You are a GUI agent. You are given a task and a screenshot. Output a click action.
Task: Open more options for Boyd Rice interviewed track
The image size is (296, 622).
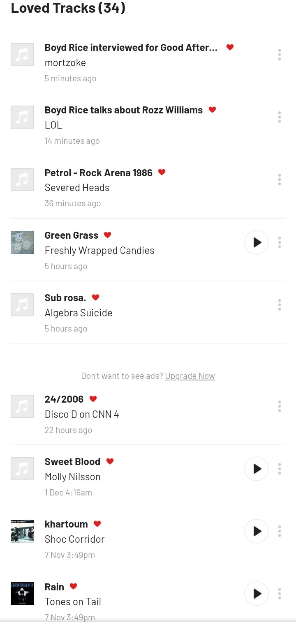[x=280, y=55]
